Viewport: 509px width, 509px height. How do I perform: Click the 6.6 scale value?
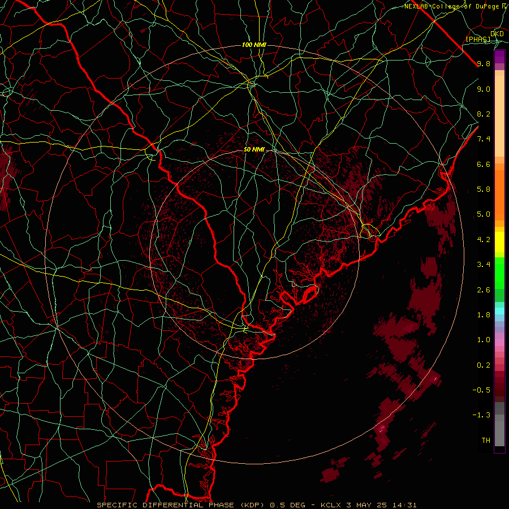[484, 164]
